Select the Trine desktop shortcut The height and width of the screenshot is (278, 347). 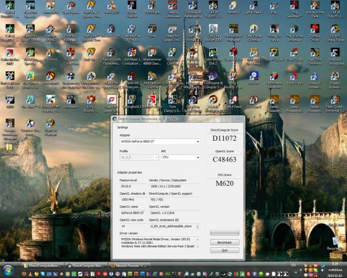(152, 31)
